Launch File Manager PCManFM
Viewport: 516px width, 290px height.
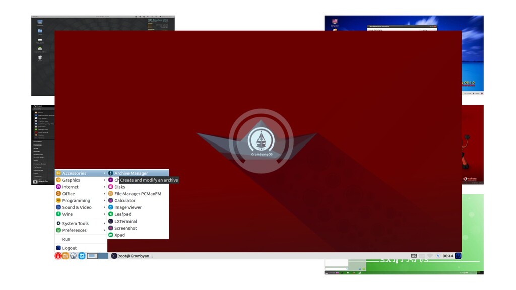tap(138, 194)
